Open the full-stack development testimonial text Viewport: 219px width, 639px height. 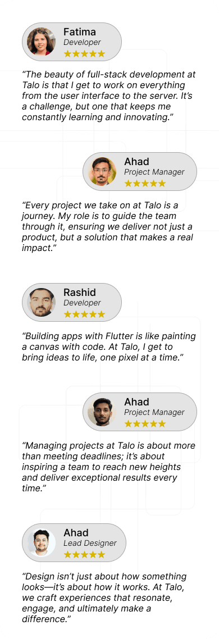[108, 96]
